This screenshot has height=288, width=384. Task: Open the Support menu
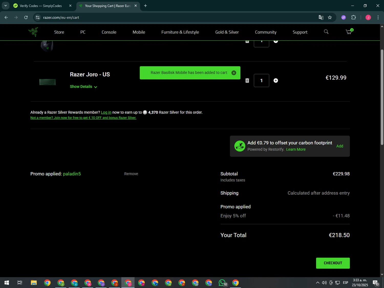click(300, 32)
